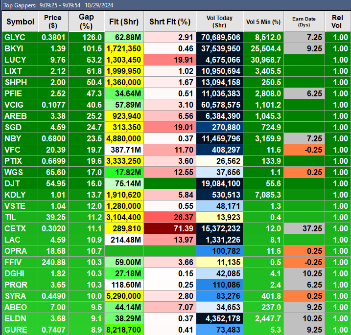Sort by the Shrt Flt (%) column header

click(x=170, y=22)
